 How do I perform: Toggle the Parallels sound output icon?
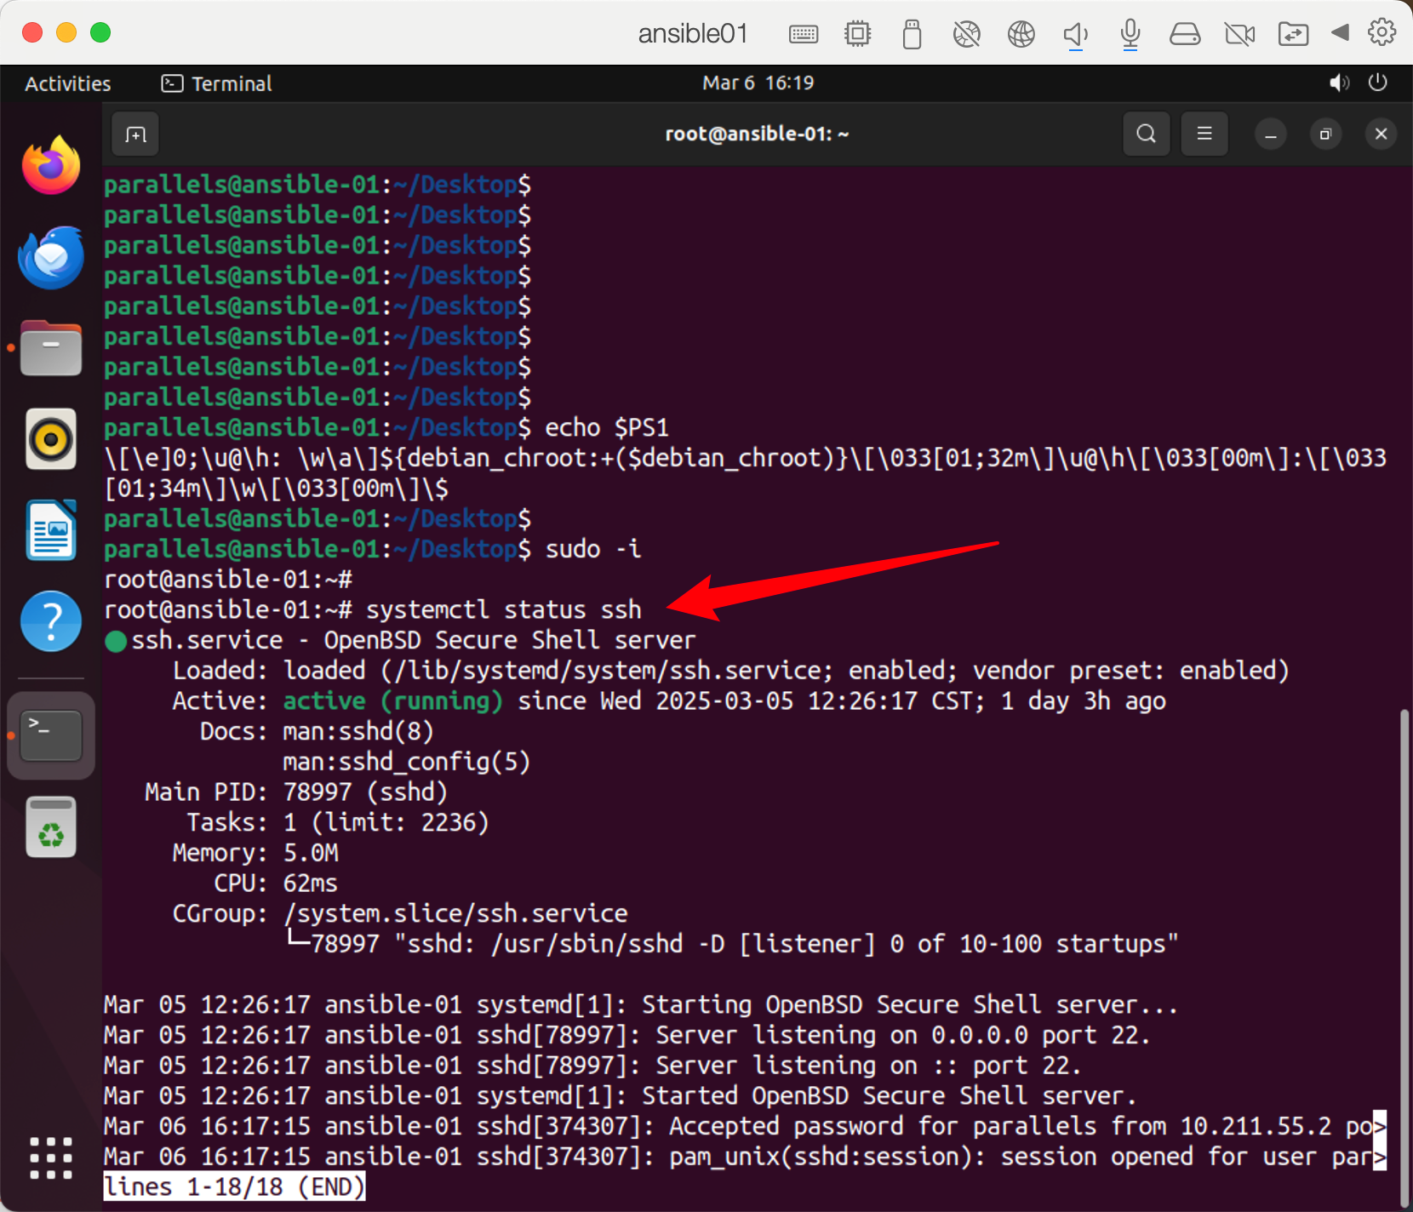[1075, 34]
